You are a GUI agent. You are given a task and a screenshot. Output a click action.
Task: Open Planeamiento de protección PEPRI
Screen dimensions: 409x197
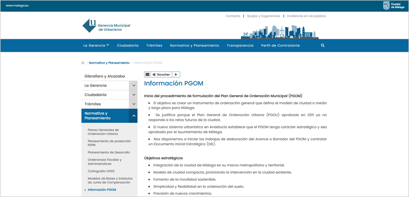[109, 143]
